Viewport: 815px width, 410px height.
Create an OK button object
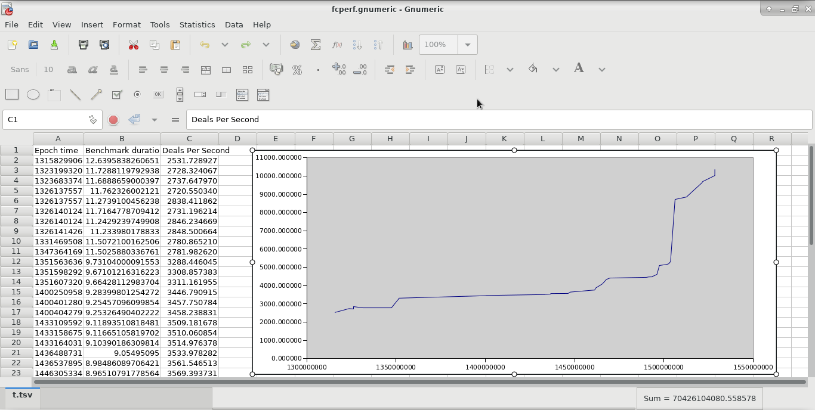click(158, 95)
